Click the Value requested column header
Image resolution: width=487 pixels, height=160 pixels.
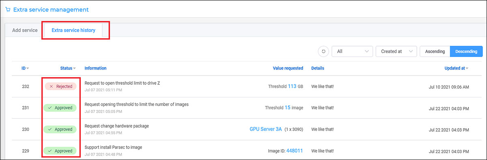[x=288, y=68]
